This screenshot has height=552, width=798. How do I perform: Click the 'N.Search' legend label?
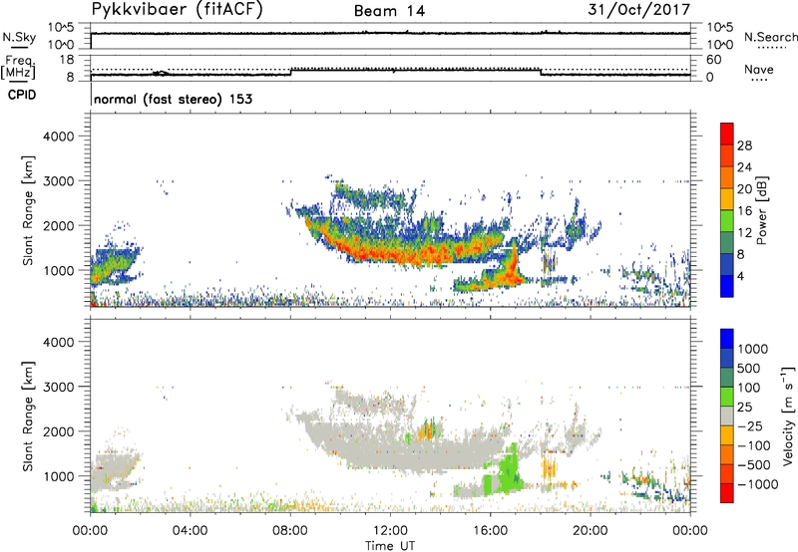pyautogui.click(x=770, y=37)
